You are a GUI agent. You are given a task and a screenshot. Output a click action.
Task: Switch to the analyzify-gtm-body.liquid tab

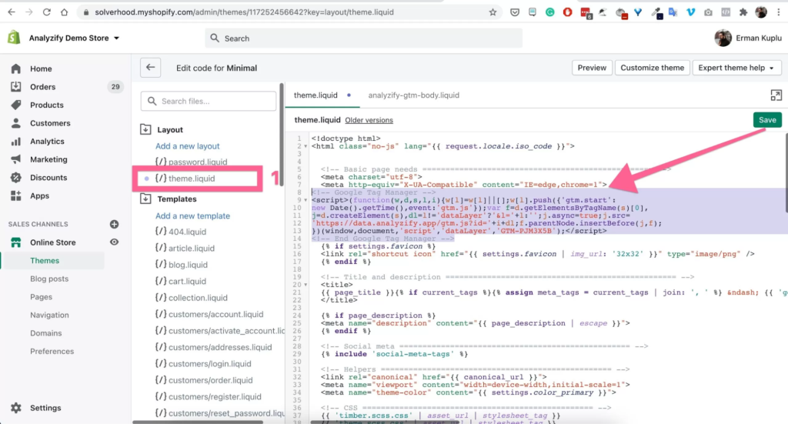413,95
